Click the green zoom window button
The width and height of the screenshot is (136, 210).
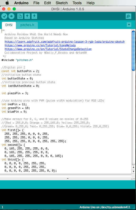(x=14, y=9)
